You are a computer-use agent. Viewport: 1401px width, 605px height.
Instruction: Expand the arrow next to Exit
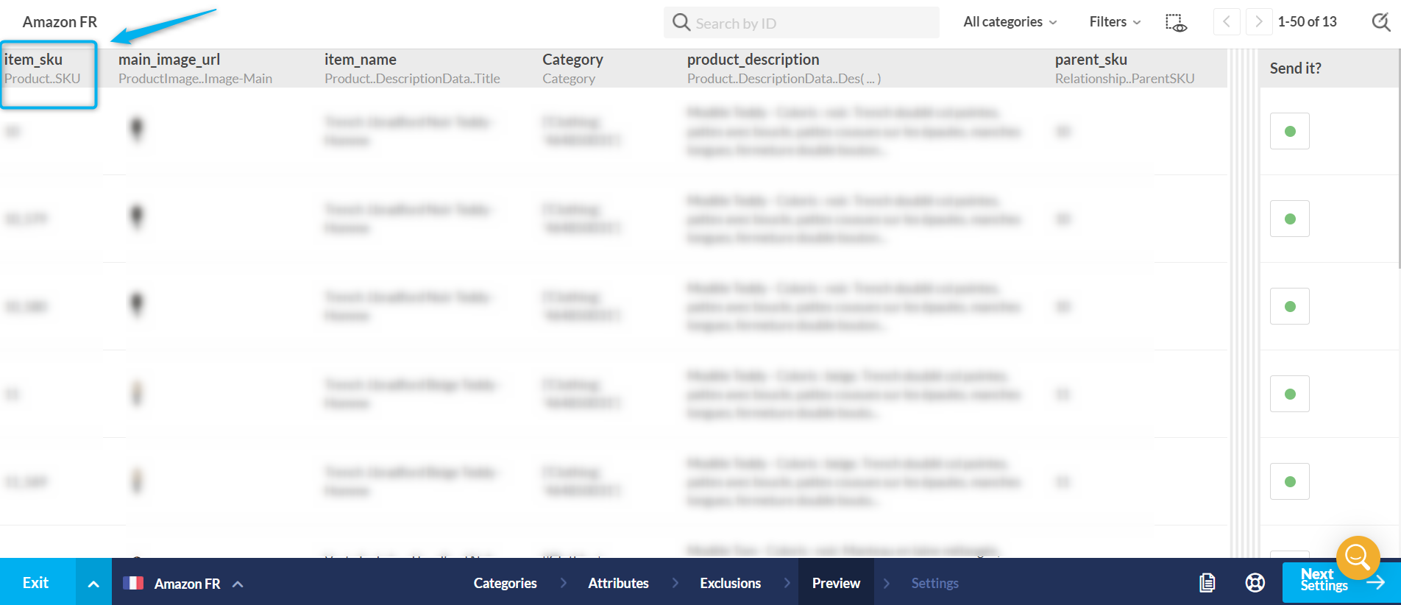point(93,584)
